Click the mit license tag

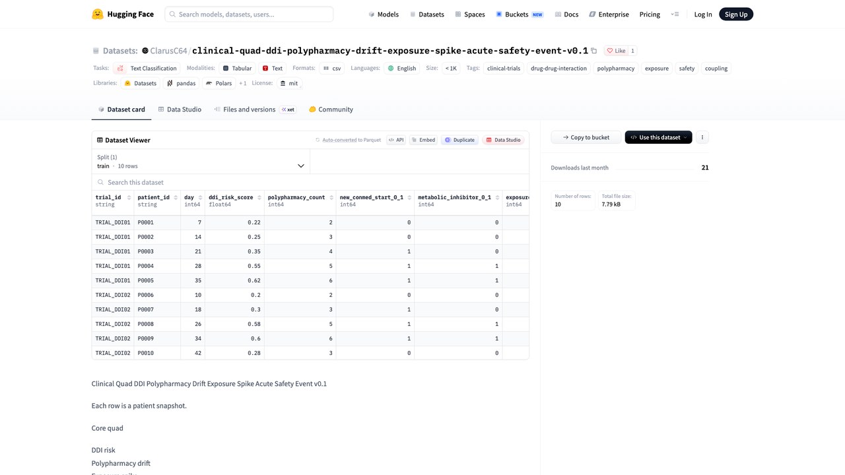(289, 83)
